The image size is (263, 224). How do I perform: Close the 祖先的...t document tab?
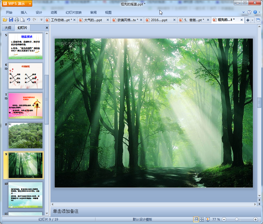point(242,20)
